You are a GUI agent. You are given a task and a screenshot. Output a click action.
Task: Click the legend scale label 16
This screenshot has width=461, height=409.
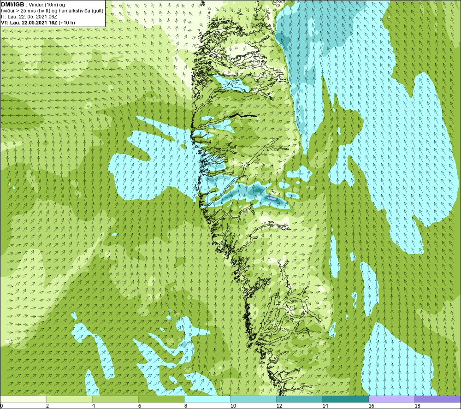[x=371, y=406]
